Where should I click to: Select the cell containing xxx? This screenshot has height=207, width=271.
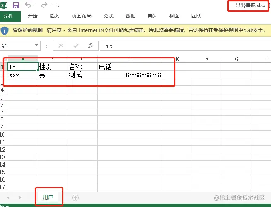[x=23, y=75]
